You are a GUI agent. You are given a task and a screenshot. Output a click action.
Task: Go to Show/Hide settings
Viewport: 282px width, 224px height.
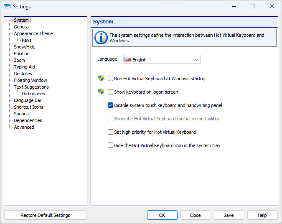coord(25,47)
